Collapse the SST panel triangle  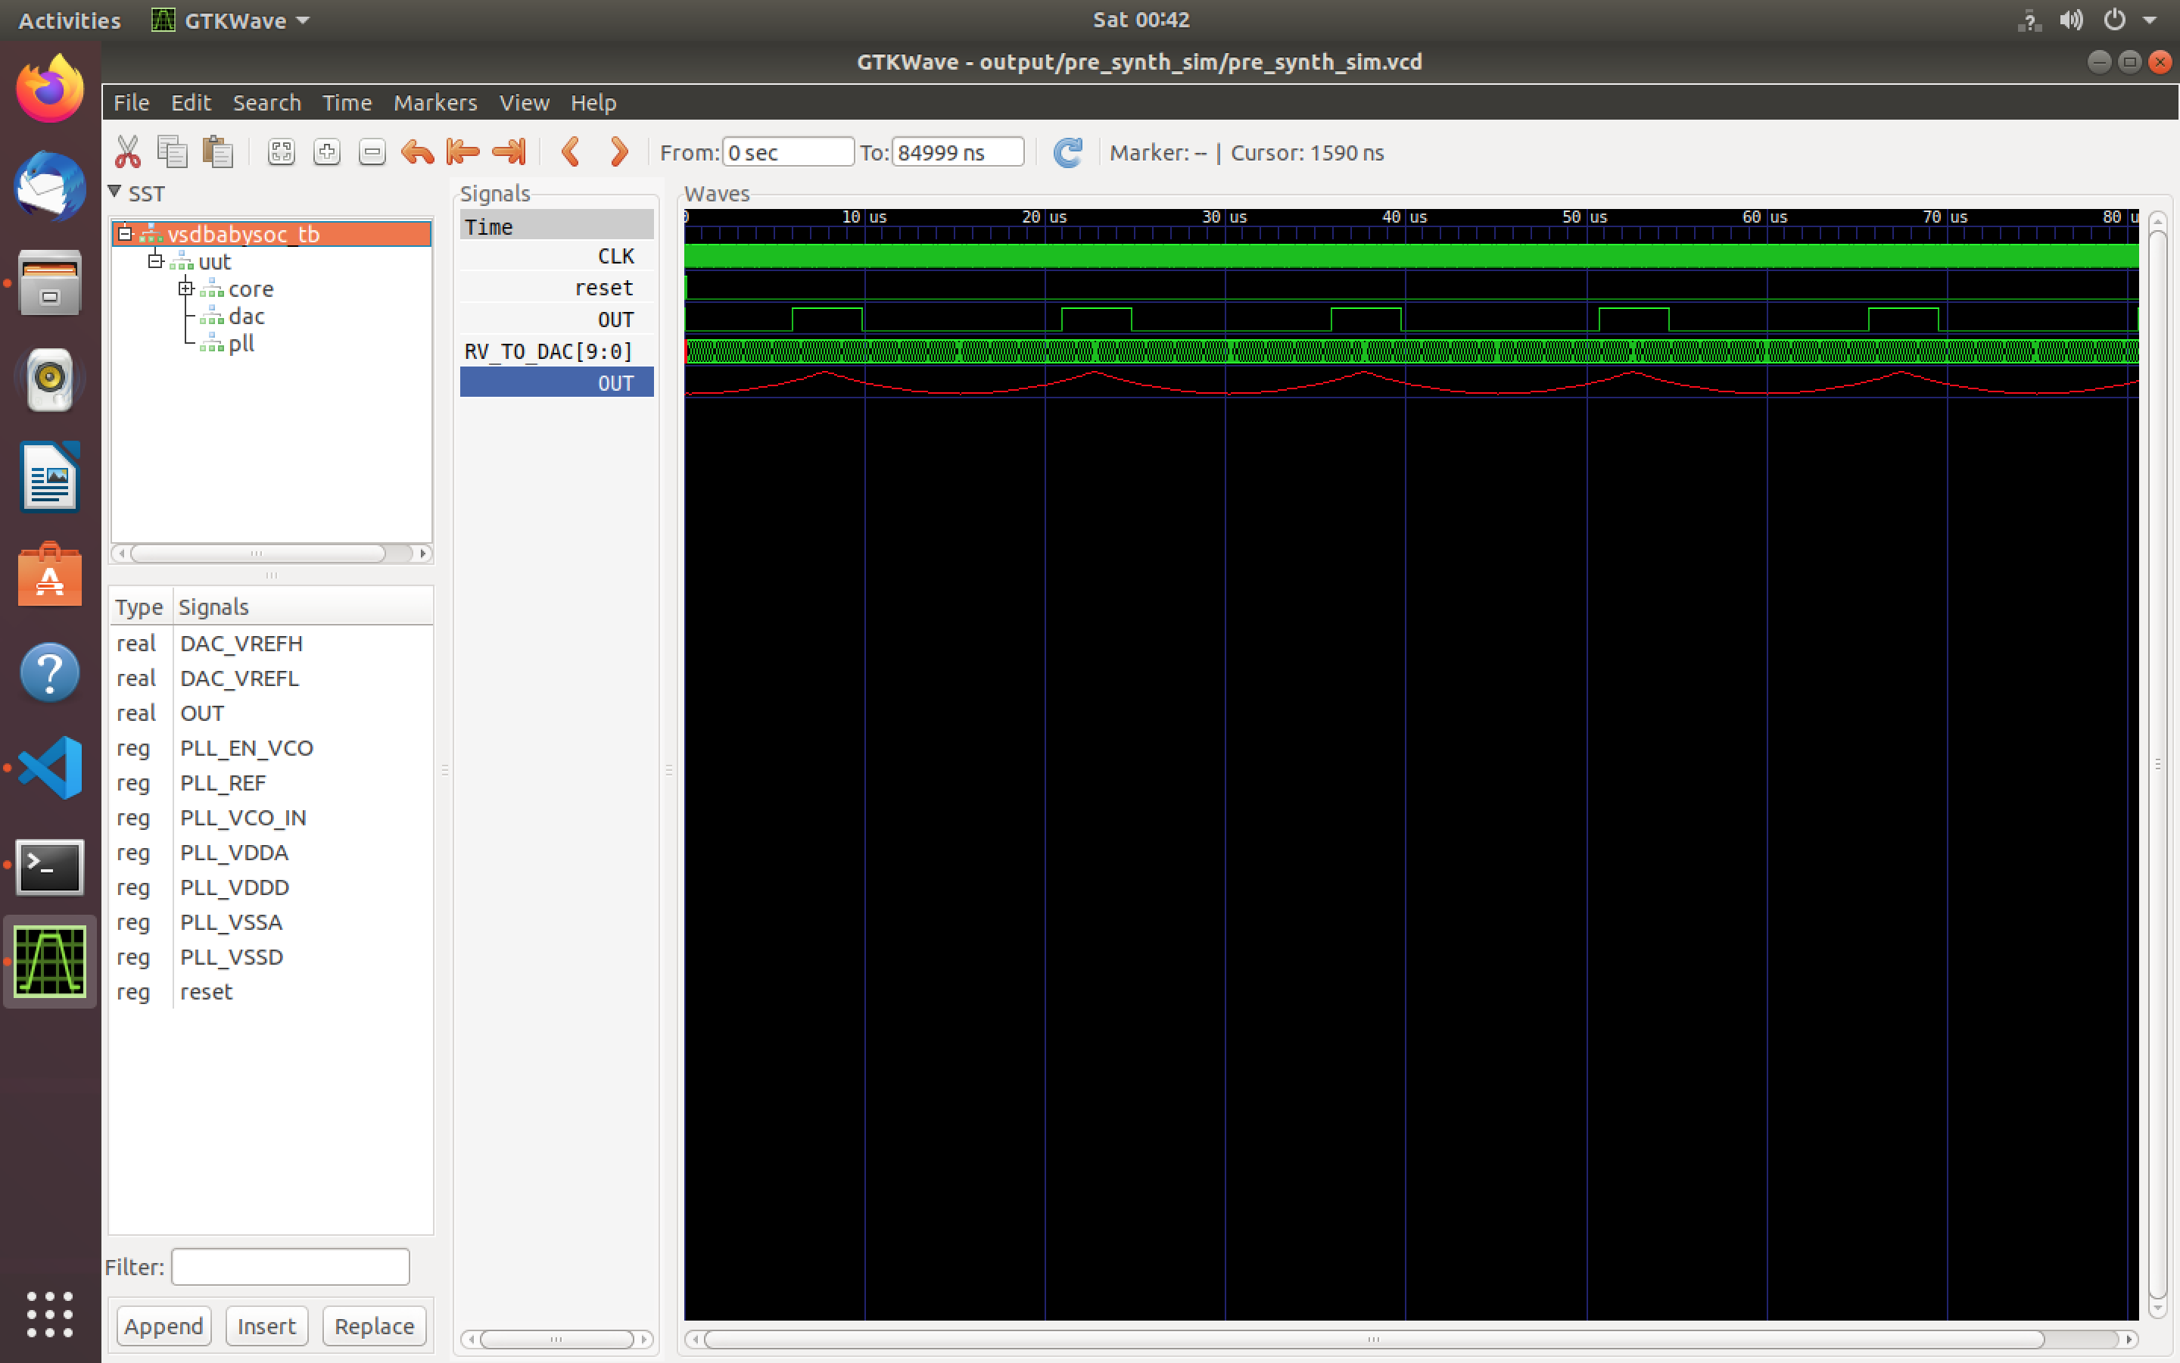tap(114, 192)
